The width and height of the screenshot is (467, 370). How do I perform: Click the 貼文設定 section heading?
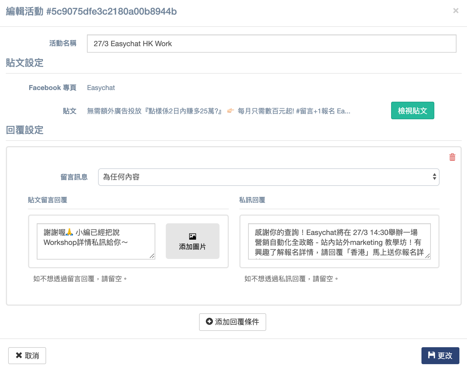tap(25, 63)
